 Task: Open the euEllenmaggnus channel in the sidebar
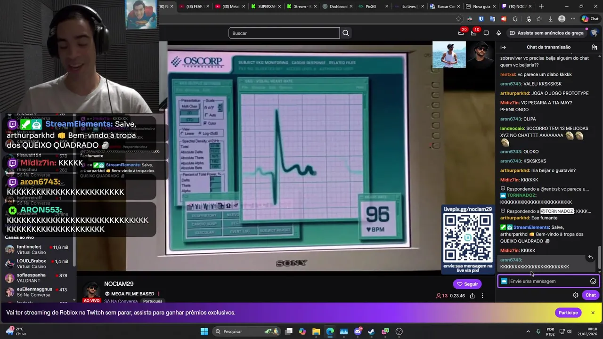[37, 292]
